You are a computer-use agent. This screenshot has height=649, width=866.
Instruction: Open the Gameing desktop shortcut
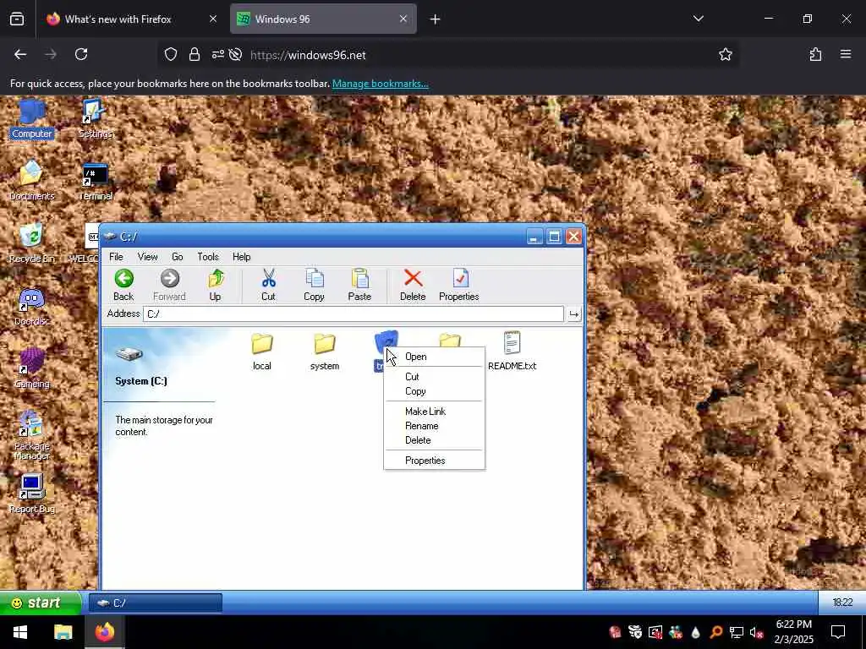(32, 368)
